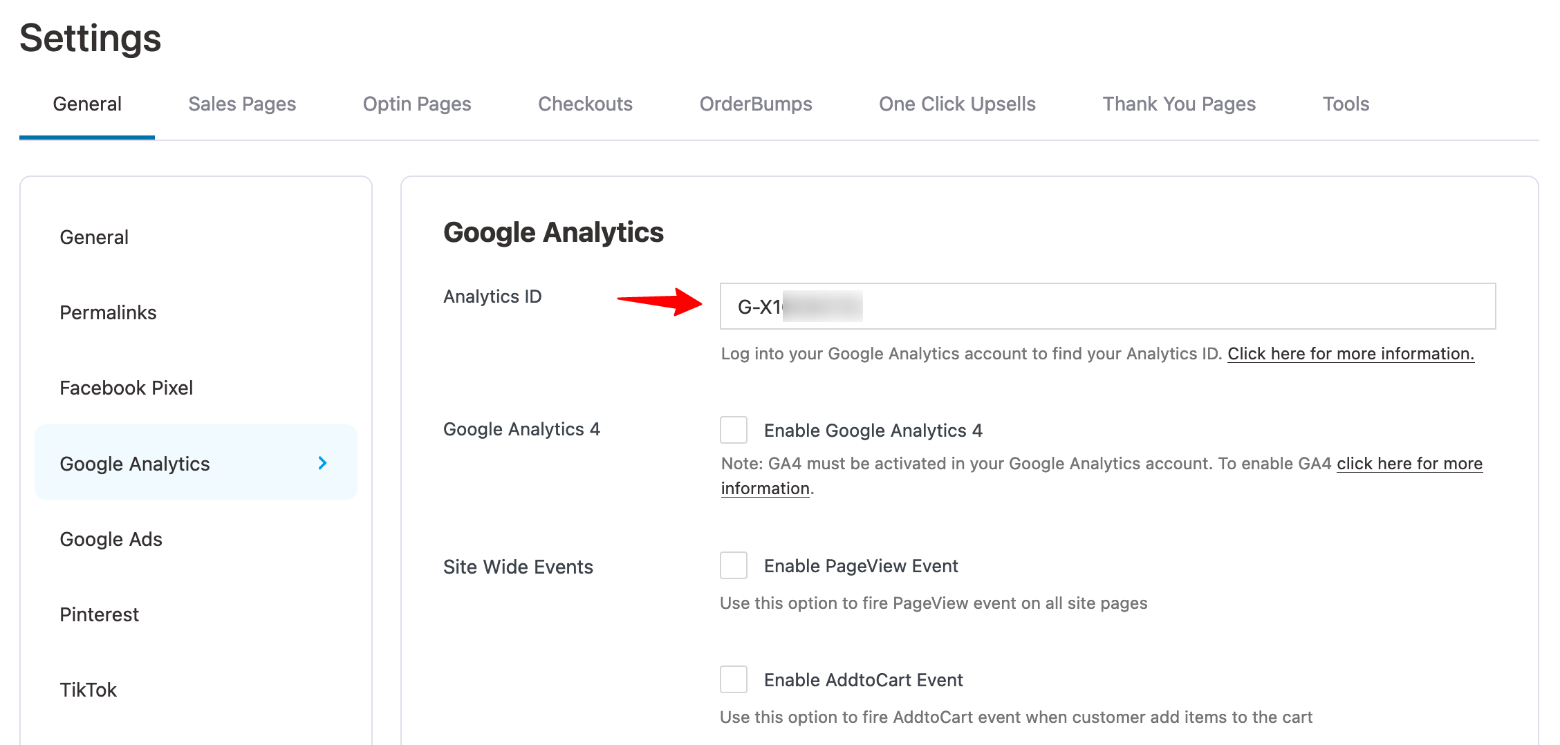The height and width of the screenshot is (745, 1560).
Task: Select Google Ads in the sidebar
Action: [111, 539]
